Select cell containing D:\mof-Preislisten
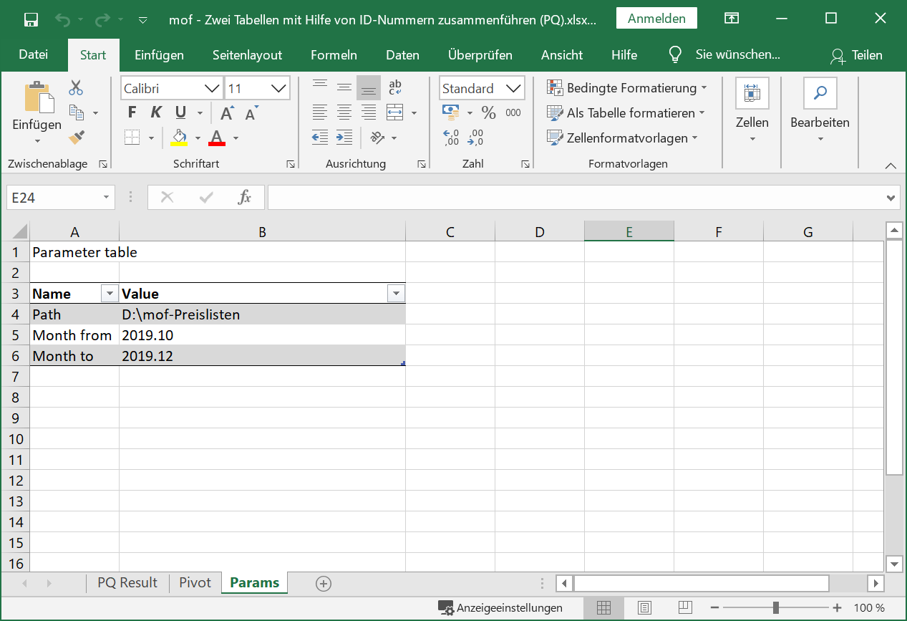Screen dimensions: 907x621 (x=262, y=314)
